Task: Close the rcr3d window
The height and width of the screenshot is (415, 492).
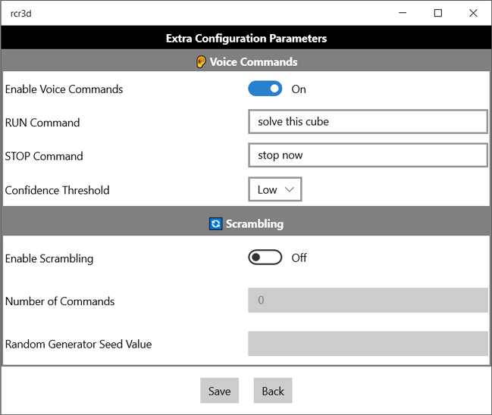Action: (x=473, y=13)
